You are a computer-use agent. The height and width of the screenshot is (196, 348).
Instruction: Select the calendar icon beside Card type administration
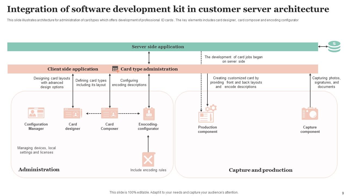(115, 69)
